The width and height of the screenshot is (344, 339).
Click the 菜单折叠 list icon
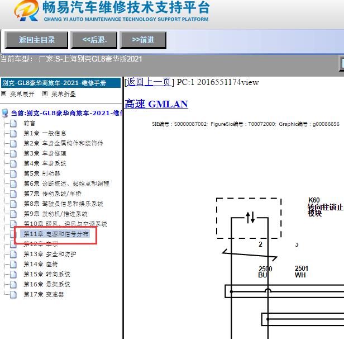[45, 94]
